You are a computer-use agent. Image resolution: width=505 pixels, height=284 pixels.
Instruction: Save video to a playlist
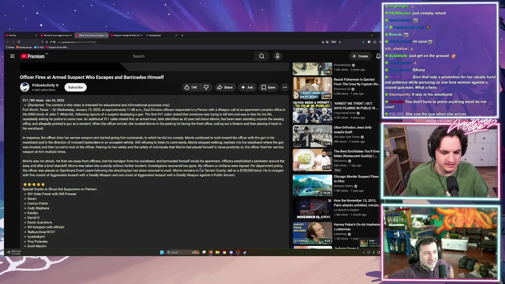(268, 87)
